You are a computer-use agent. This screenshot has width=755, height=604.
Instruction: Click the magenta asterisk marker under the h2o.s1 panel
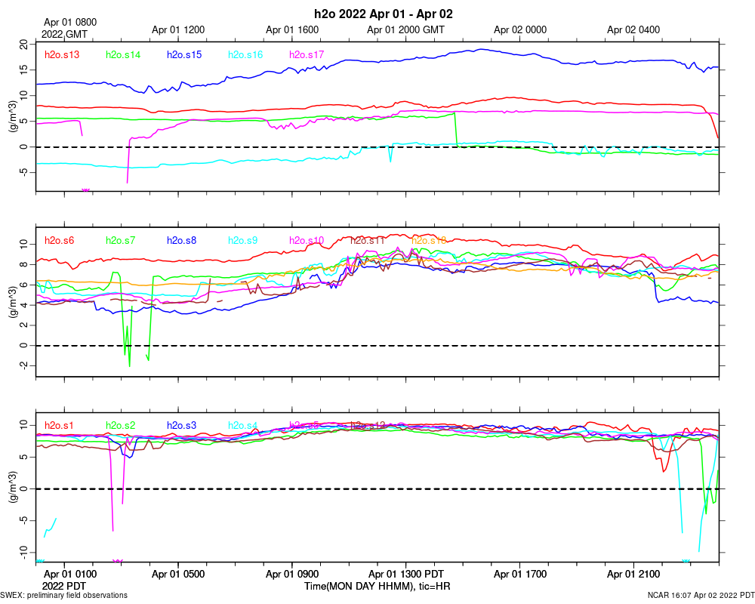pyautogui.click(x=118, y=561)
